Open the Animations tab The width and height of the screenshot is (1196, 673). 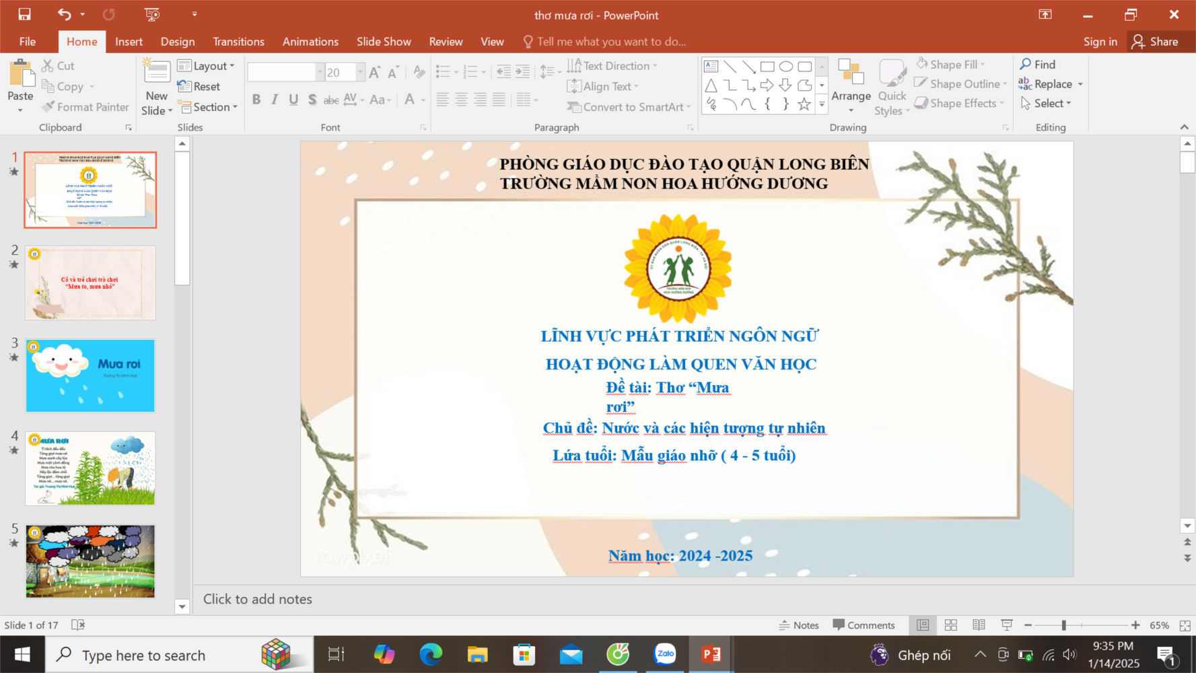[x=310, y=42]
